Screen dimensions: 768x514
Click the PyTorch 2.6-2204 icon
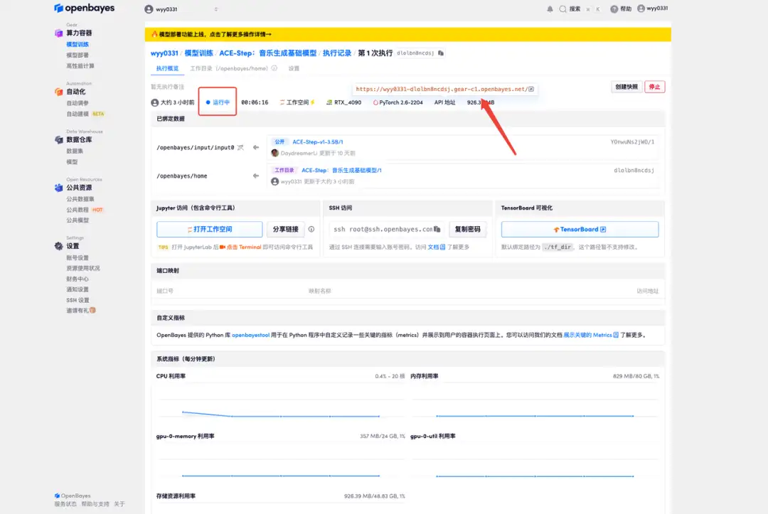[x=375, y=102]
